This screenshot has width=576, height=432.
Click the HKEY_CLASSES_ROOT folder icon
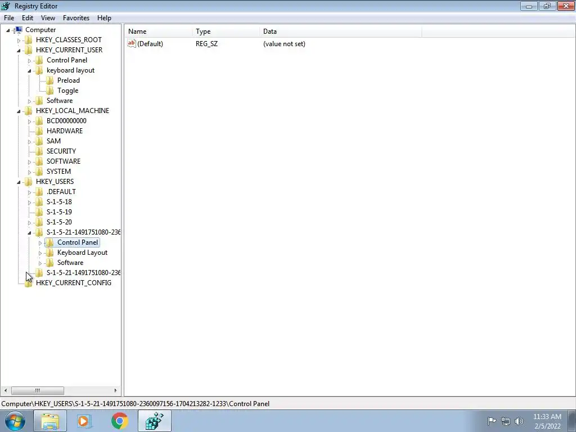(28, 40)
